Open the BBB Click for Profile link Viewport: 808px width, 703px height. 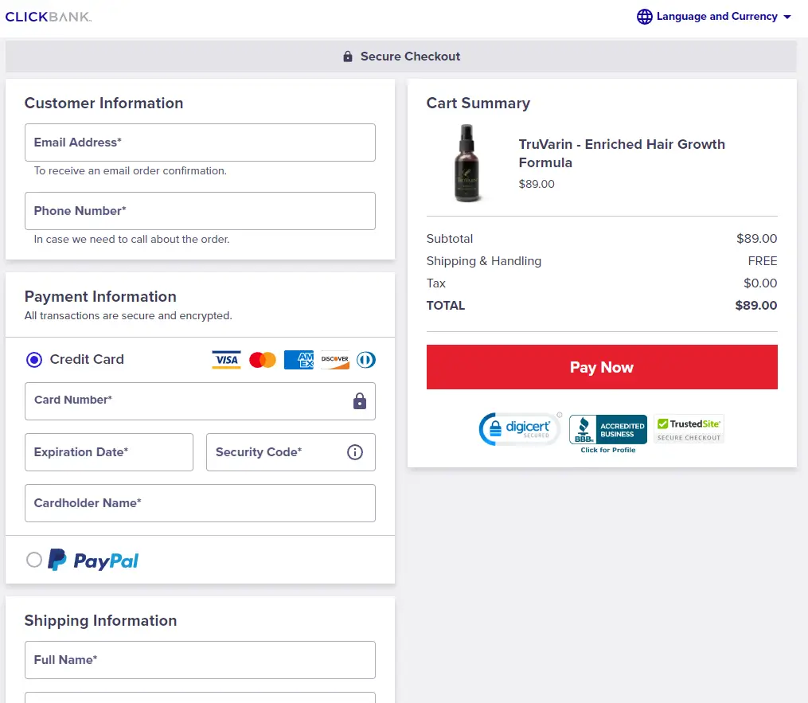[607, 449]
